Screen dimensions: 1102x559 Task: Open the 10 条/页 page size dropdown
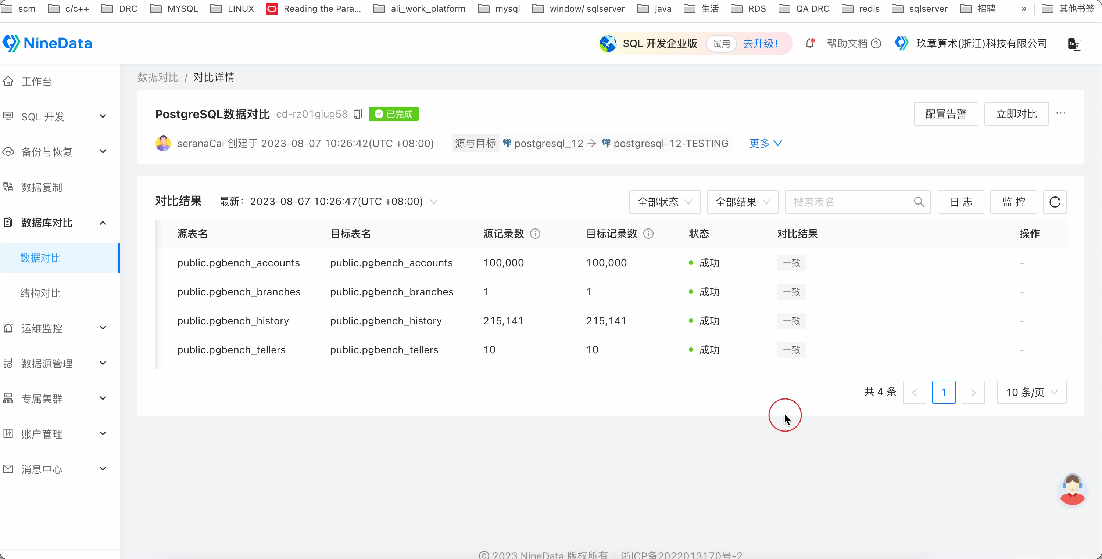pos(1031,392)
